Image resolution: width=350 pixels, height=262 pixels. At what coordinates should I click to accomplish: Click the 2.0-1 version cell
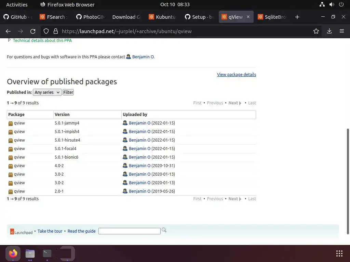[x=59, y=191]
